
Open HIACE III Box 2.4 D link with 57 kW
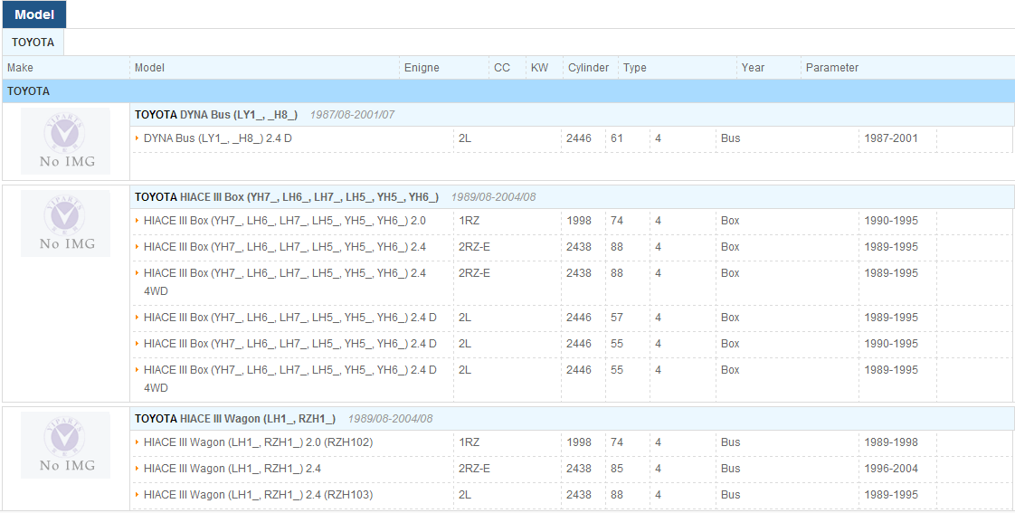coord(290,317)
